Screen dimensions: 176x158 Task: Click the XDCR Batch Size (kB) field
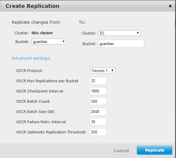tap(98, 111)
